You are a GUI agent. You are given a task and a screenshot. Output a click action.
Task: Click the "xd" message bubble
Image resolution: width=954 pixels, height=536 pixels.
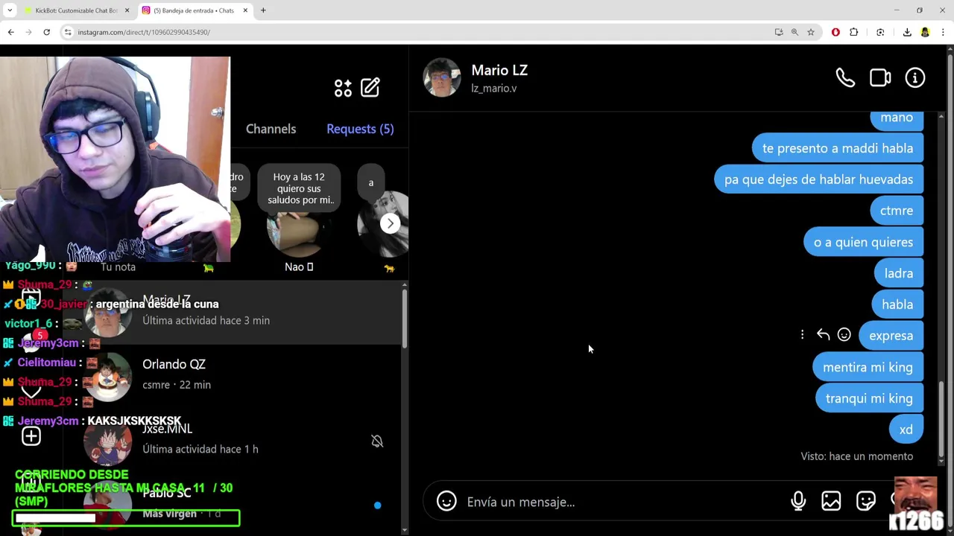tap(906, 430)
